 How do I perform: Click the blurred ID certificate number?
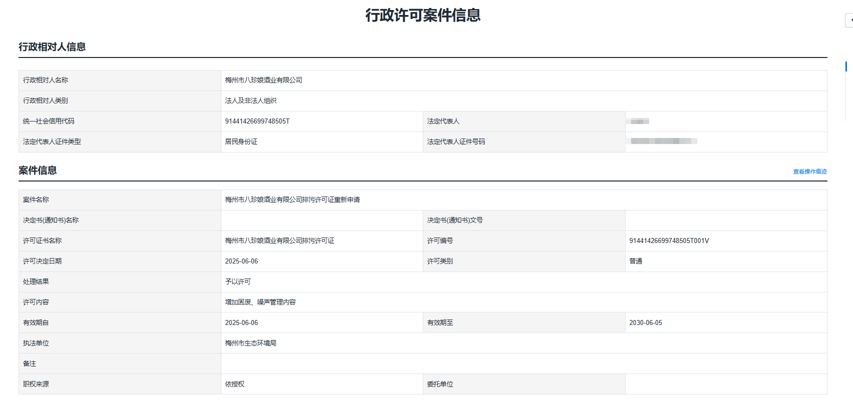click(663, 141)
